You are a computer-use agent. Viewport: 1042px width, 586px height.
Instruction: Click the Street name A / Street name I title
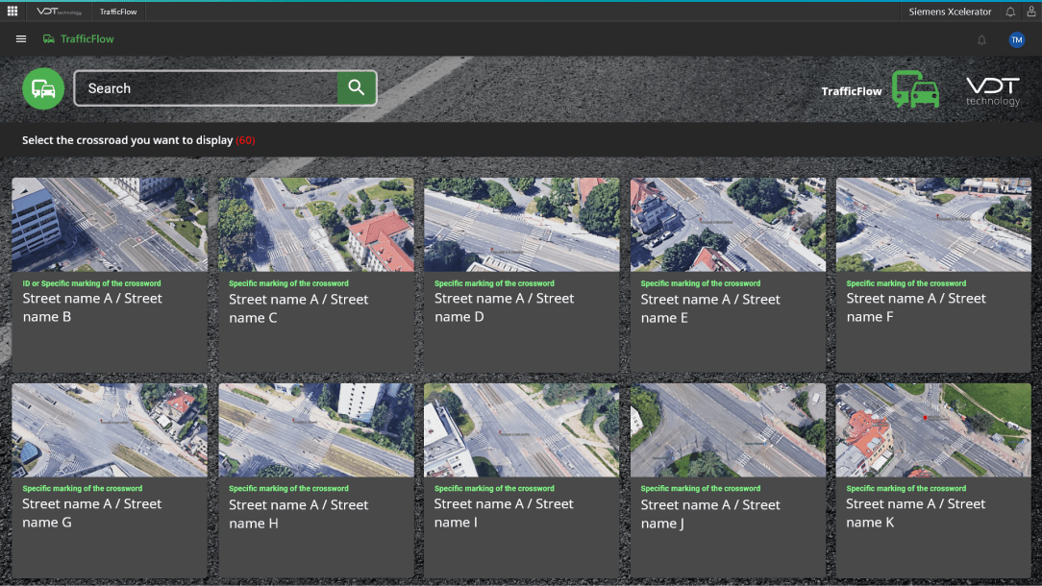click(x=504, y=513)
